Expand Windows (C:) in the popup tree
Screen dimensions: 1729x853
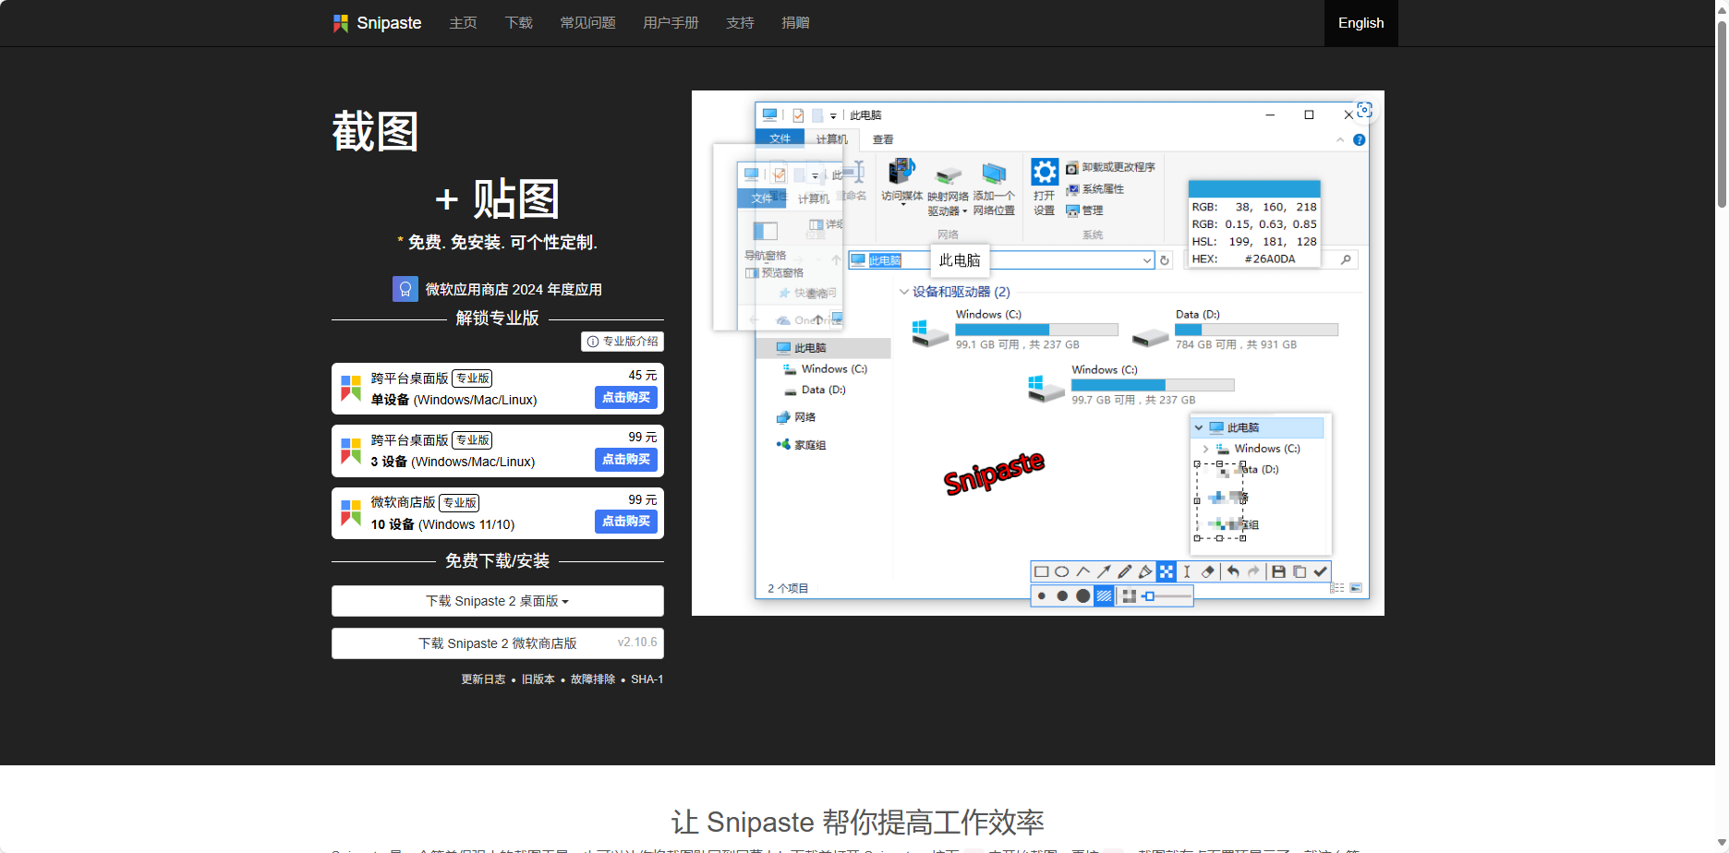[1205, 449]
